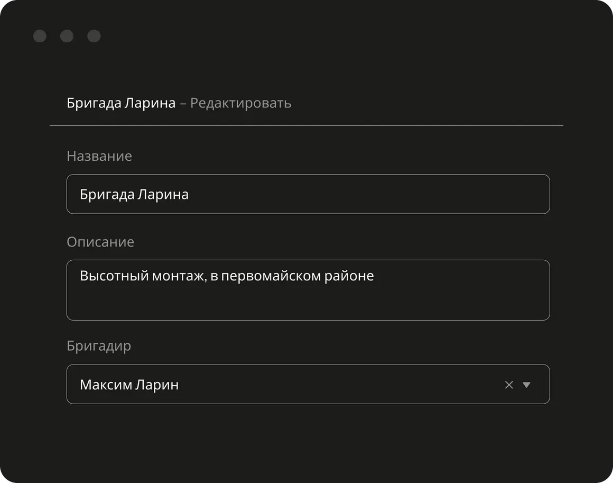Click the first window control dot

[40, 36]
